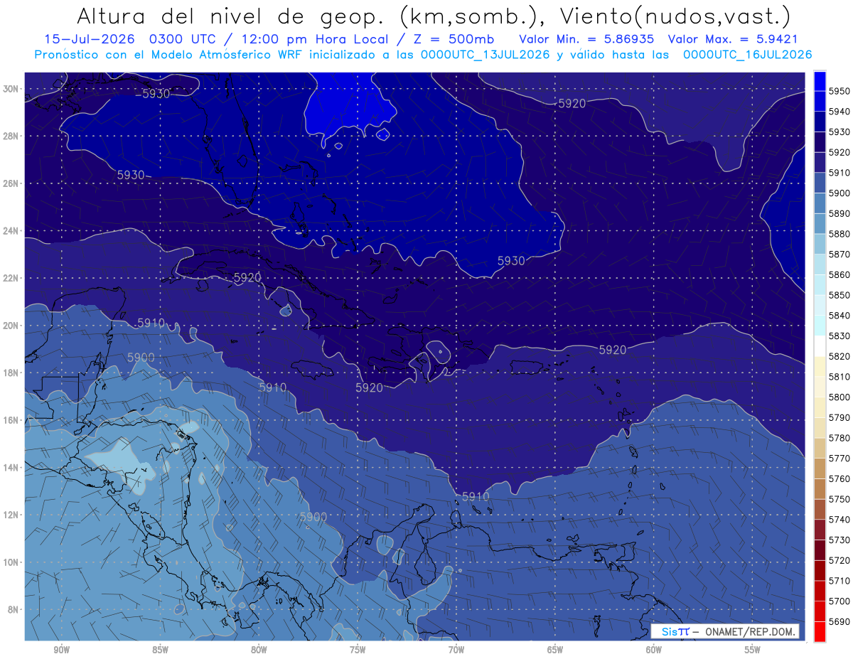Click the 75W longitude axis label
The image size is (853, 659).
click(358, 650)
